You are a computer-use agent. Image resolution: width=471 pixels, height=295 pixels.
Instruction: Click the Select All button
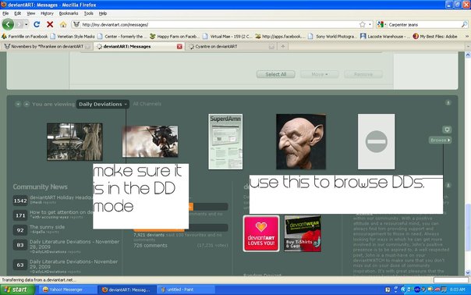coord(276,74)
